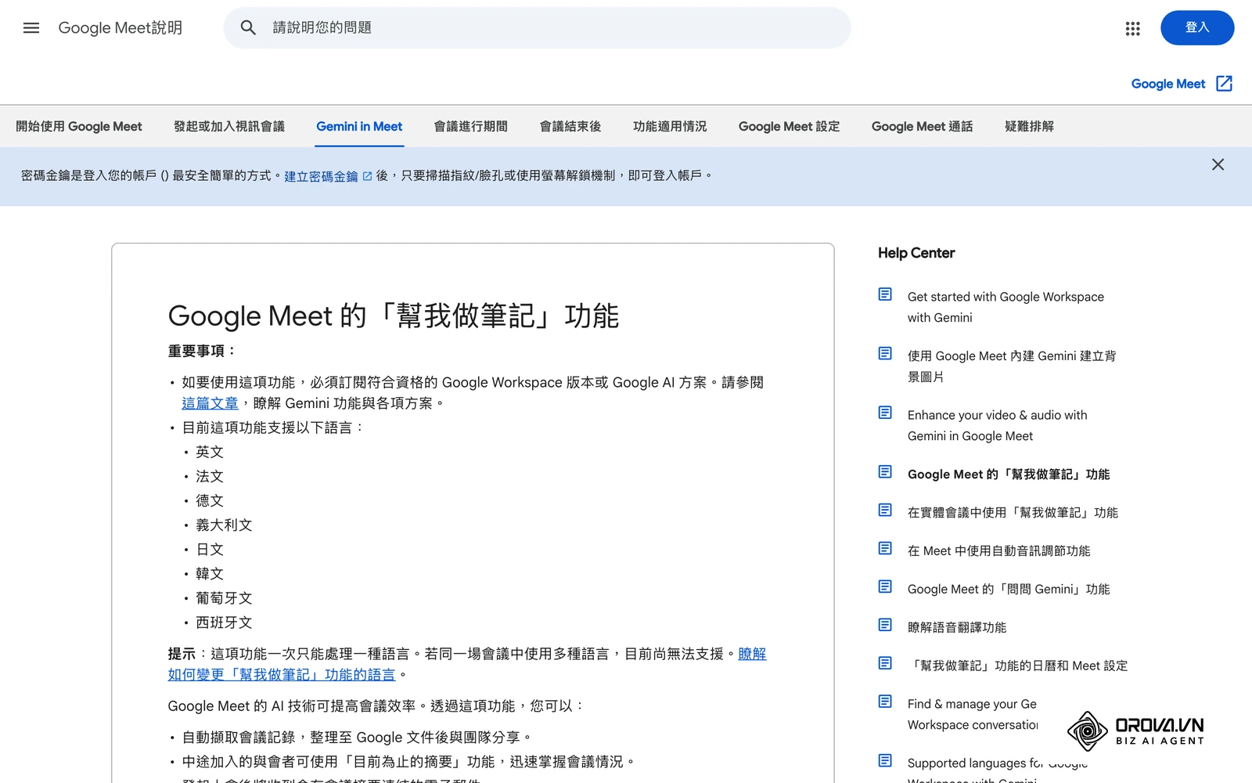Open the 功能適用情況 tab
The image size is (1252, 783).
click(670, 126)
